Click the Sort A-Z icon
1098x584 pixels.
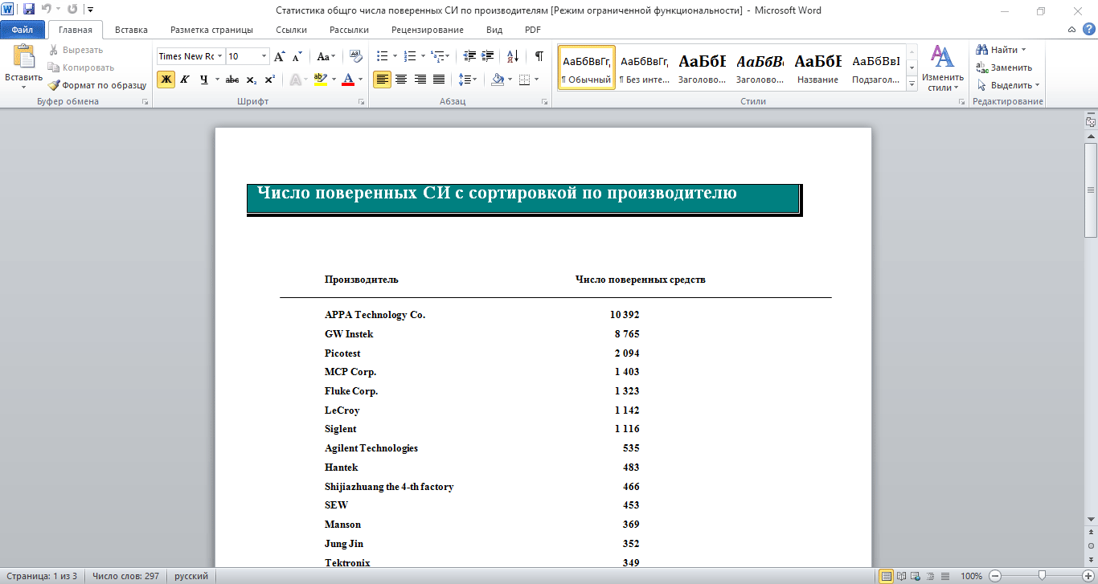[512, 56]
